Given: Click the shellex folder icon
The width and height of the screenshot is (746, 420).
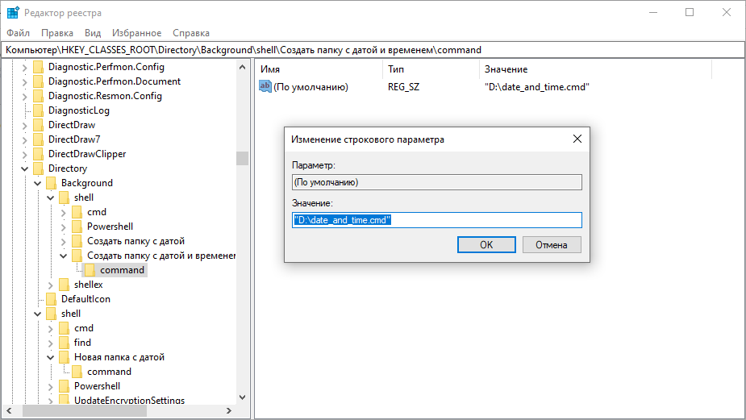Looking at the screenshot, I should pyautogui.click(x=64, y=285).
